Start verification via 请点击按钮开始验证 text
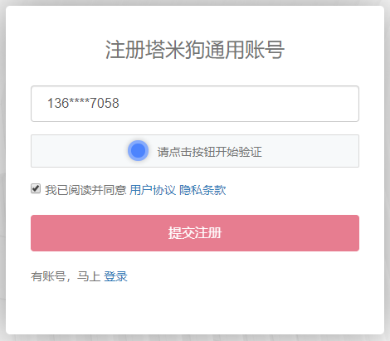The height and width of the screenshot is (341, 390). (x=210, y=152)
